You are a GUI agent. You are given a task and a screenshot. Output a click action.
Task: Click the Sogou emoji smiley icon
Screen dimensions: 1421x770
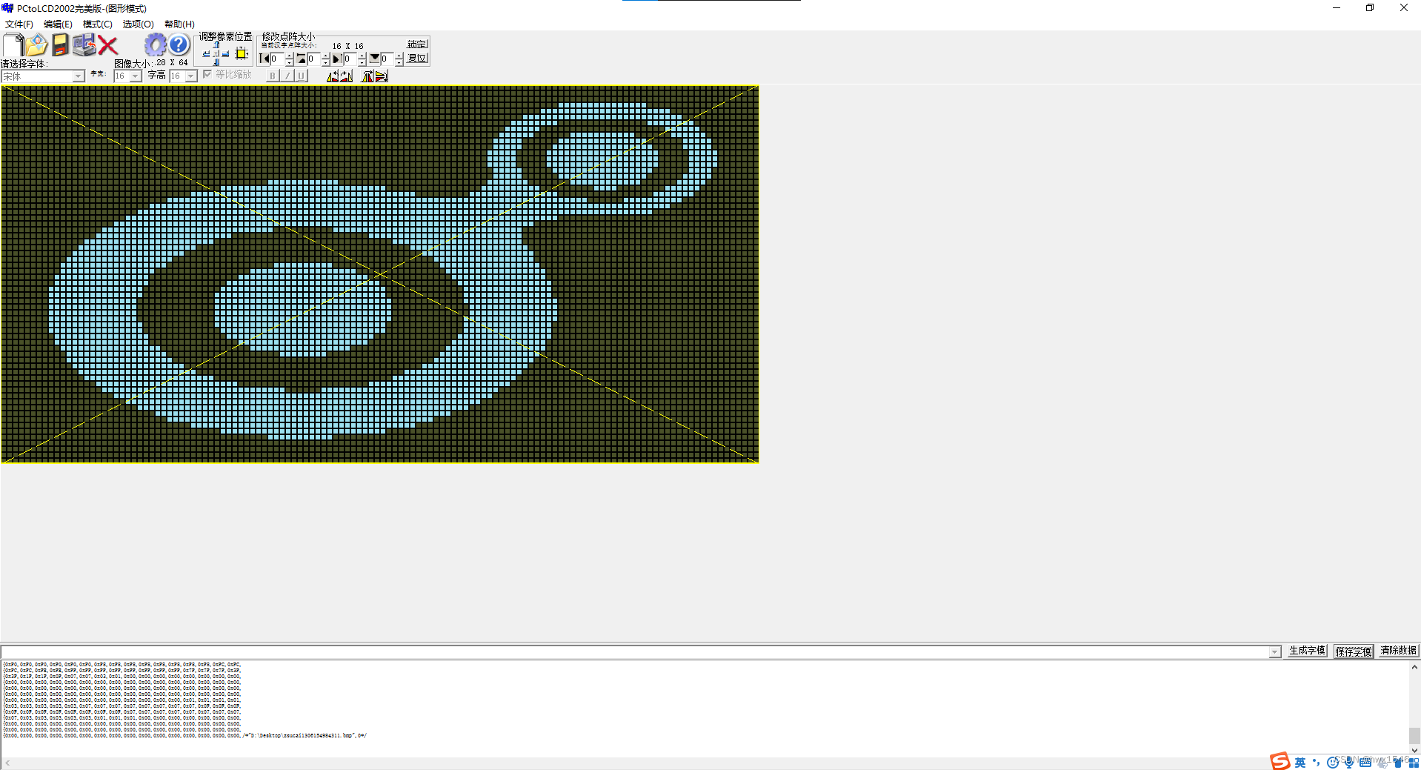[1332, 762]
